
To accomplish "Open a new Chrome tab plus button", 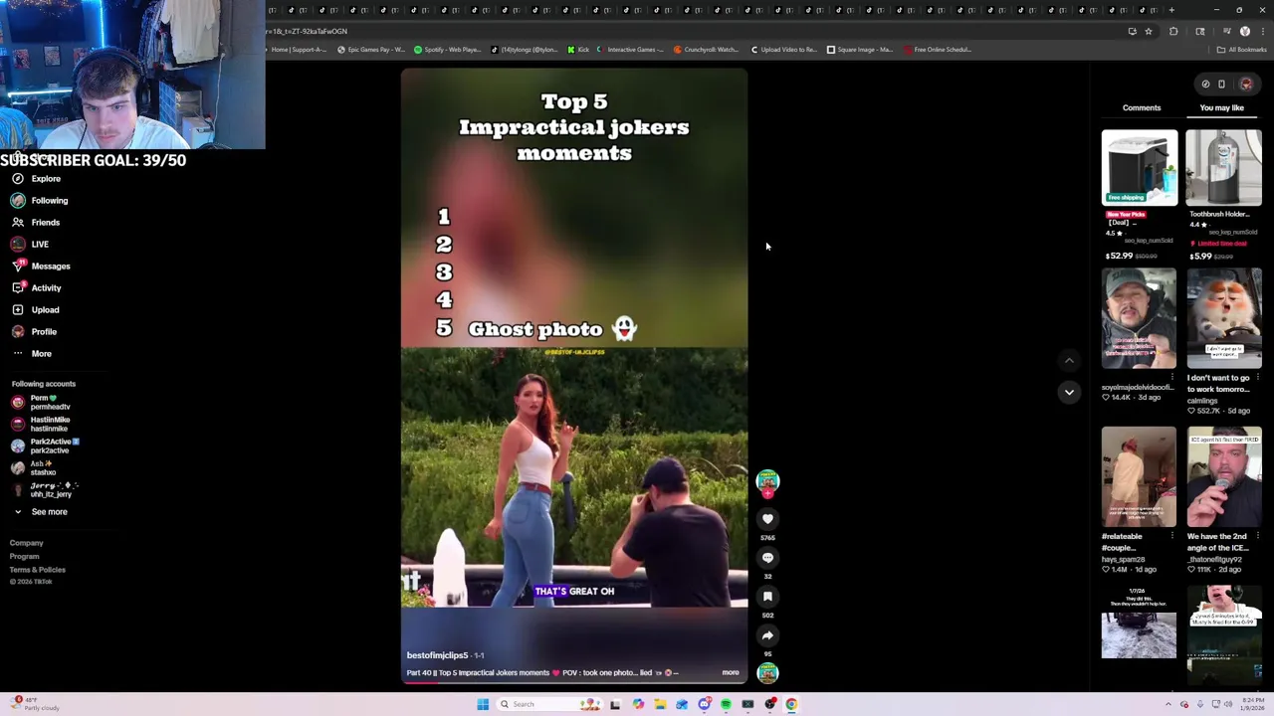I will coord(1171,10).
